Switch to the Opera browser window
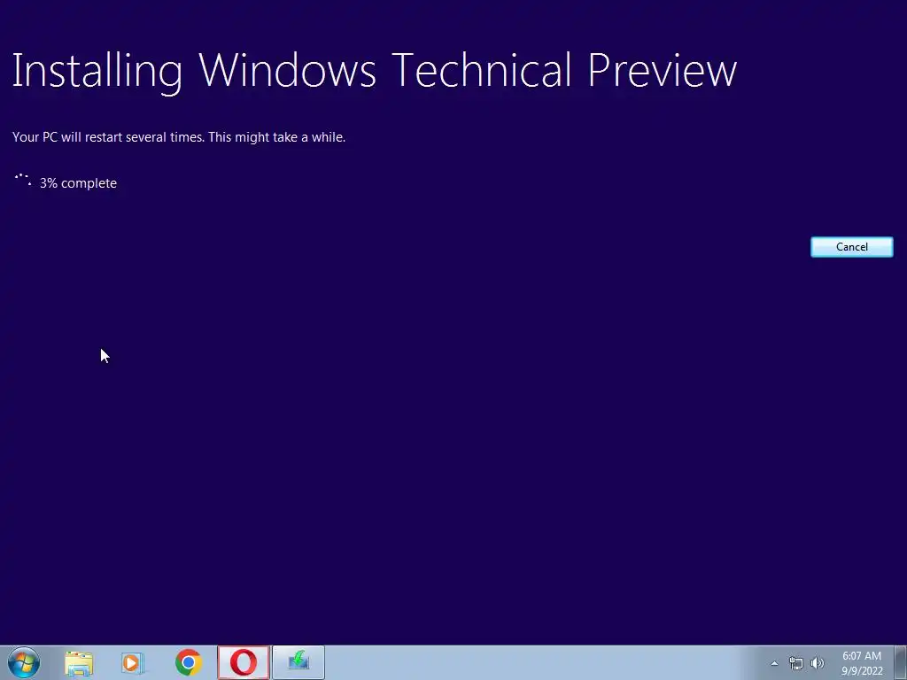Image resolution: width=907 pixels, height=680 pixels. click(x=244, y=662)
